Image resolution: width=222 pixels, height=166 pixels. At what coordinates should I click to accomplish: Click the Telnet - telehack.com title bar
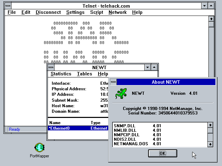pyautogui.click(x=106, y=6)
